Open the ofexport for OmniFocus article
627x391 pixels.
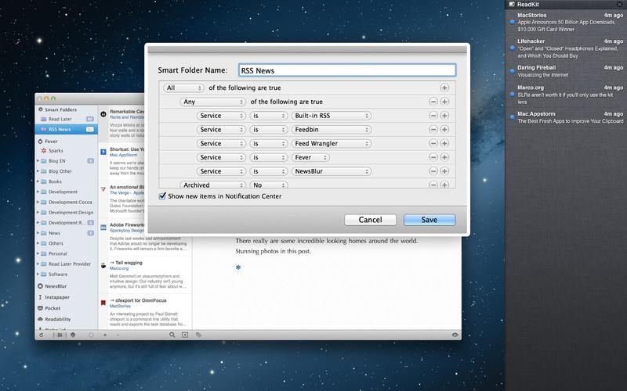[x=145, y=312]
